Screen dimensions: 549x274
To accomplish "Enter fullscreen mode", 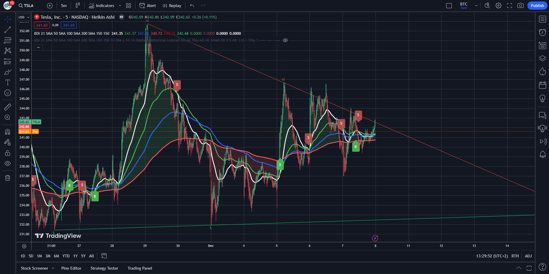I will 509,5.
